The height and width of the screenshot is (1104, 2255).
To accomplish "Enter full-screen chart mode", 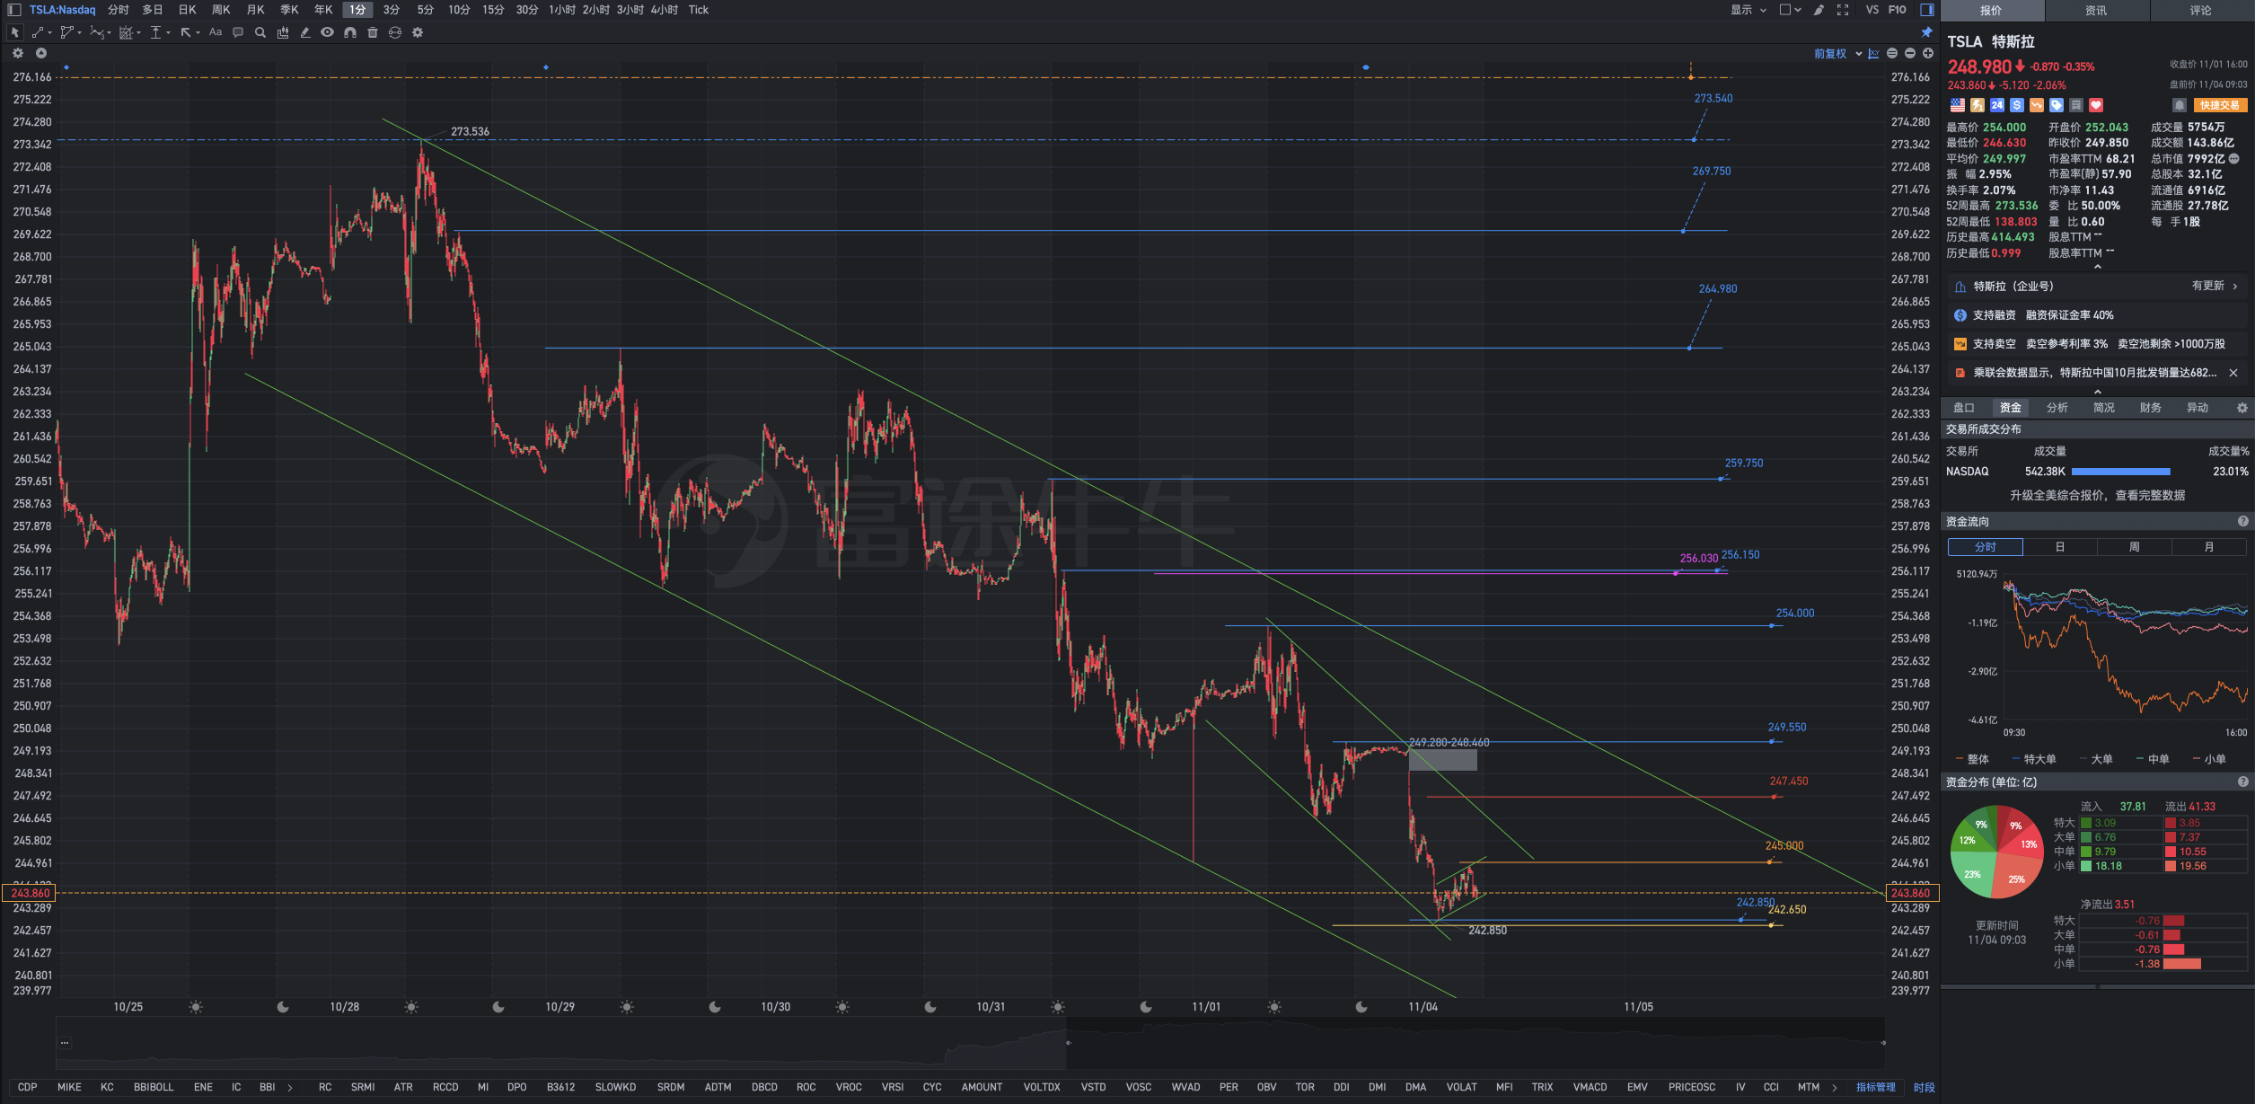I will [x=1843, y=10].
